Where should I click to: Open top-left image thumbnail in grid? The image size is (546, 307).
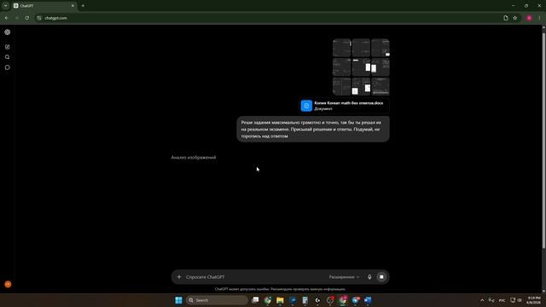point(341,48)
